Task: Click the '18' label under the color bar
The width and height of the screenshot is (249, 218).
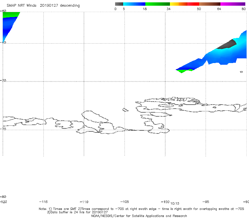Action: (145, 9)
